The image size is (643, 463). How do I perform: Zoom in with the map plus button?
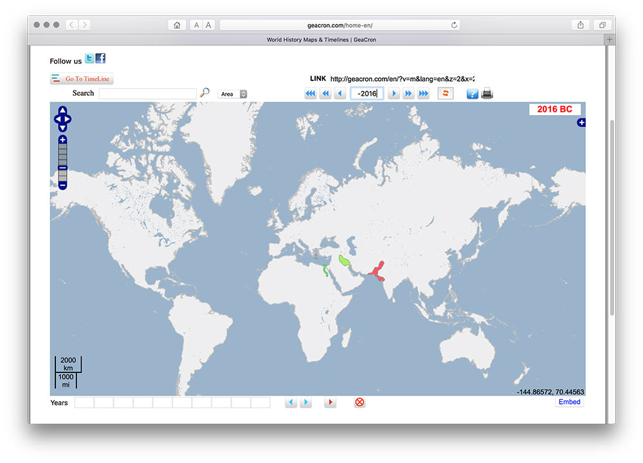pos(63,140)
